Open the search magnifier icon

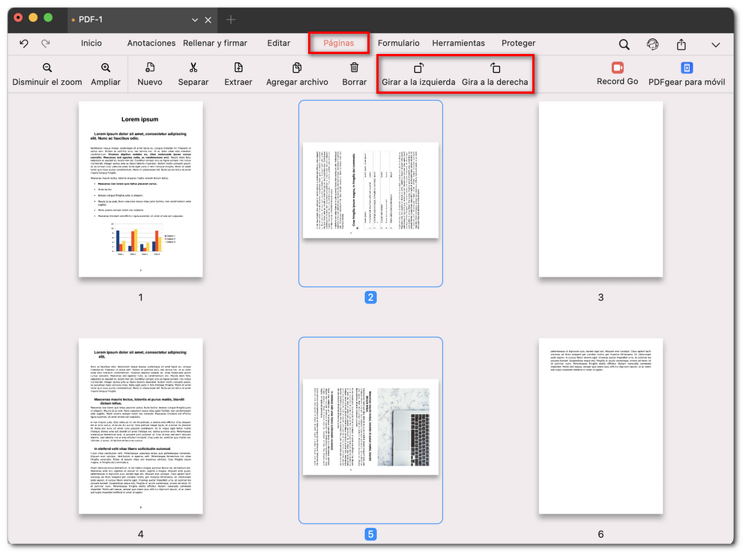click(624, 43)
